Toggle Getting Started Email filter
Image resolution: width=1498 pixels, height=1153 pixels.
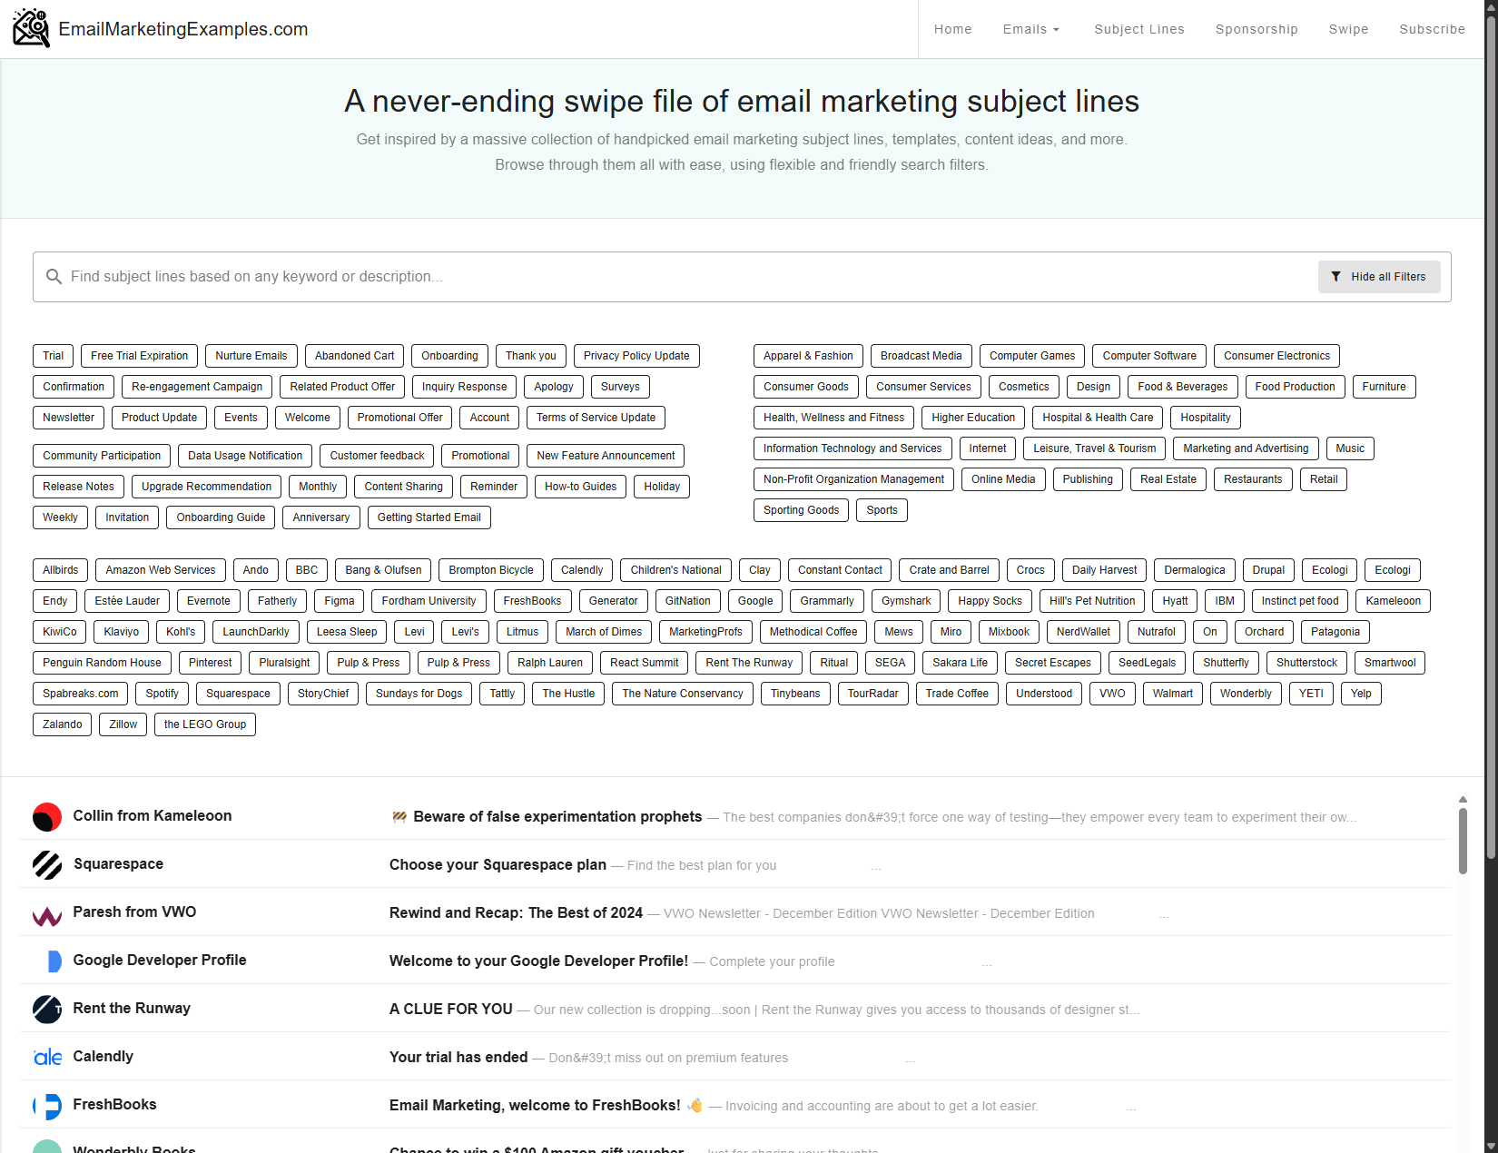[429, 517]
